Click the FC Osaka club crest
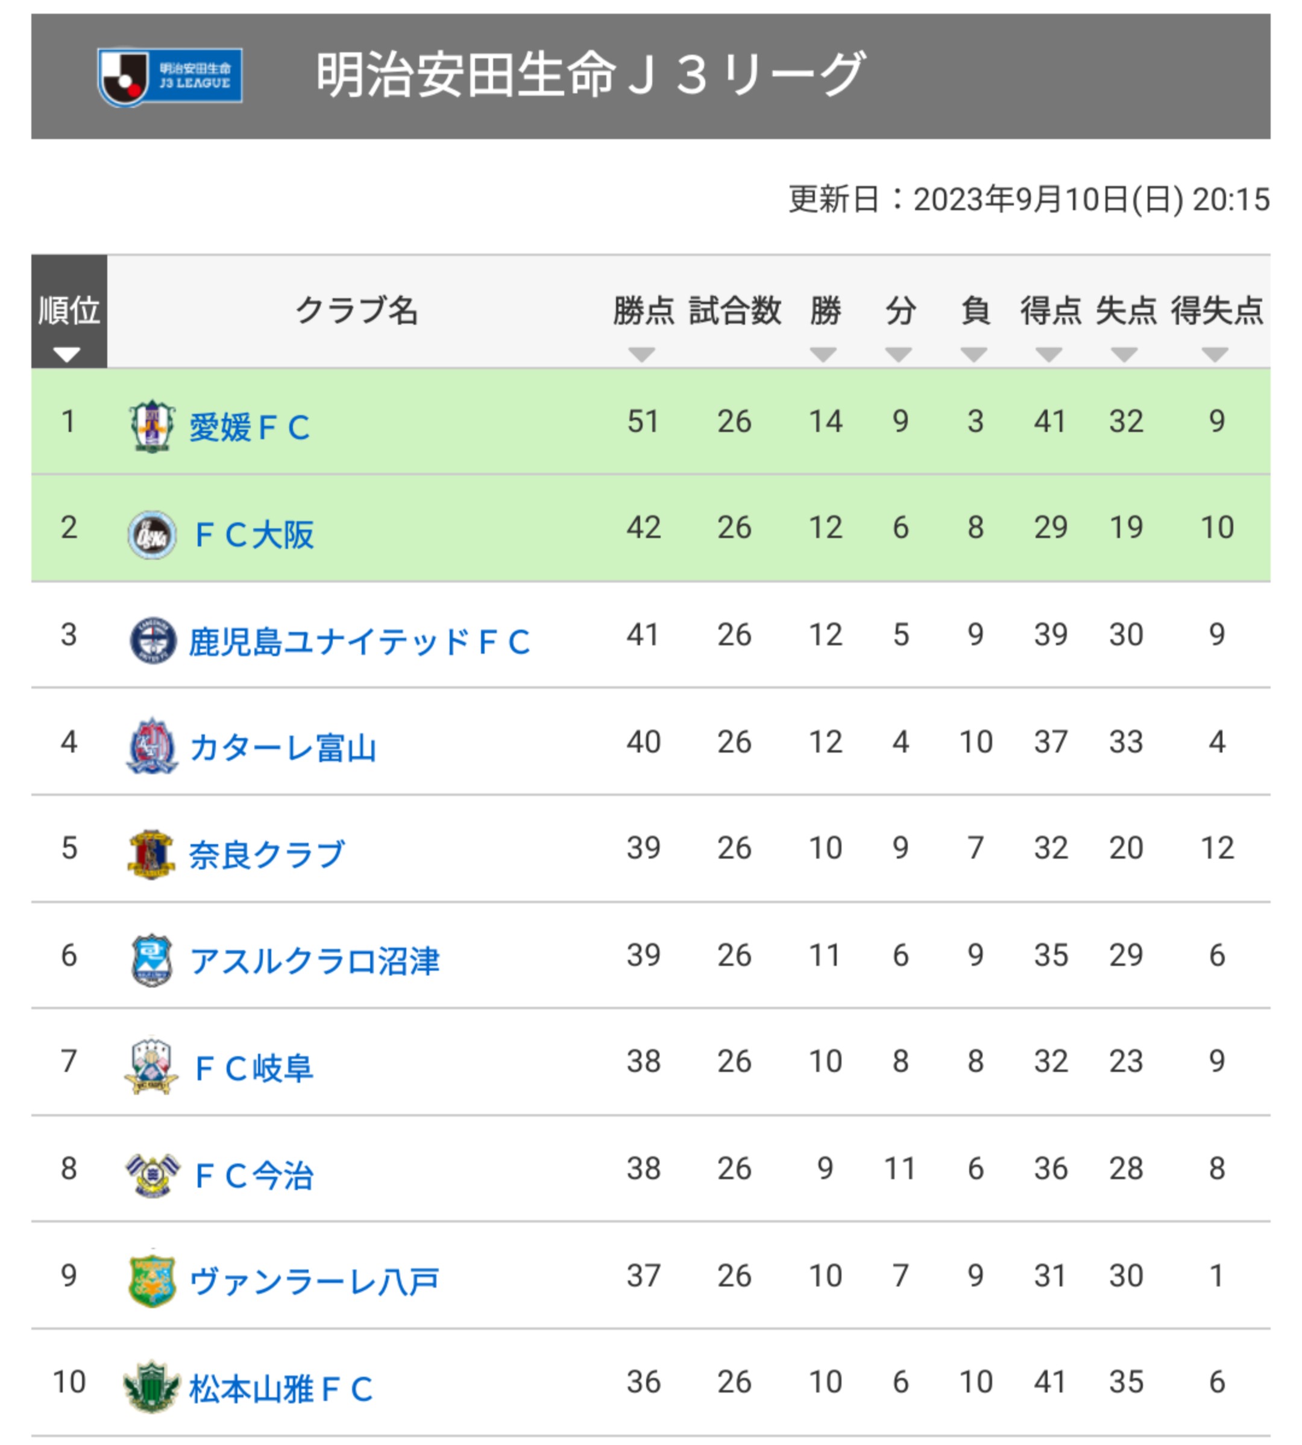This screenshot has width=1302, height=1445. [152, 534]
